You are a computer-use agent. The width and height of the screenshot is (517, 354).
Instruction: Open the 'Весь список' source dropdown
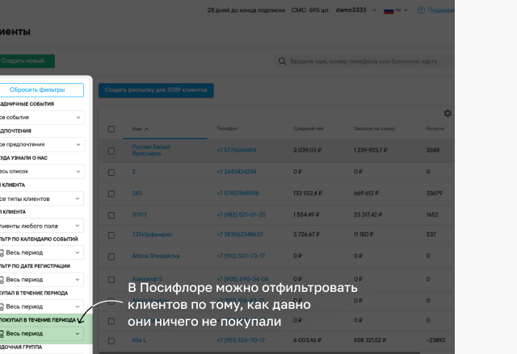(41, 172)
